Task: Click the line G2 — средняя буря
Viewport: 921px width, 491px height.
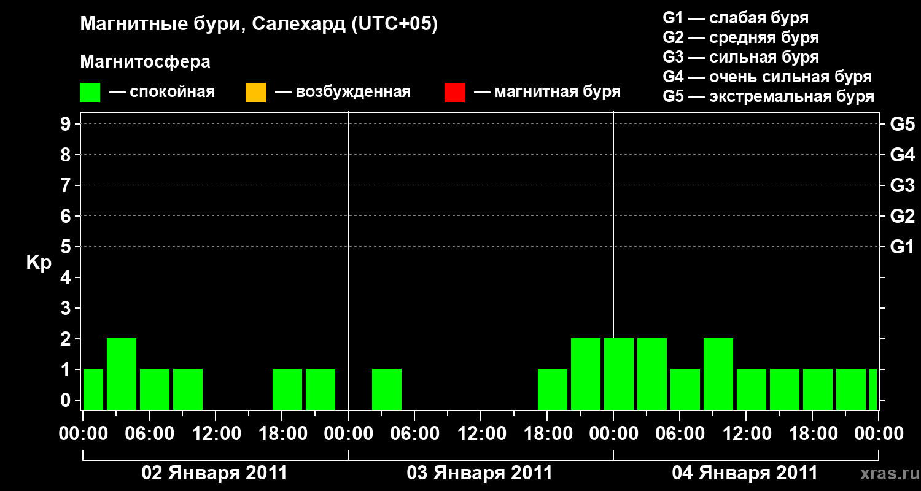Action: coord(741,37)
